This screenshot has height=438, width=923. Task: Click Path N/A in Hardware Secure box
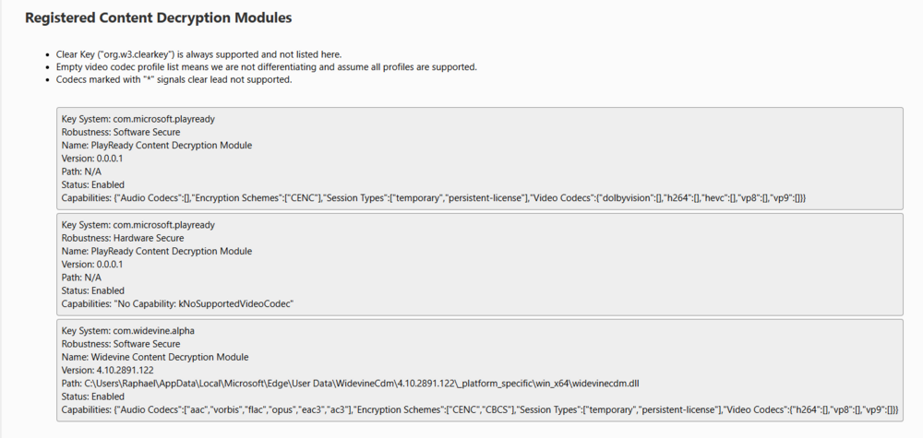[81, 277]
